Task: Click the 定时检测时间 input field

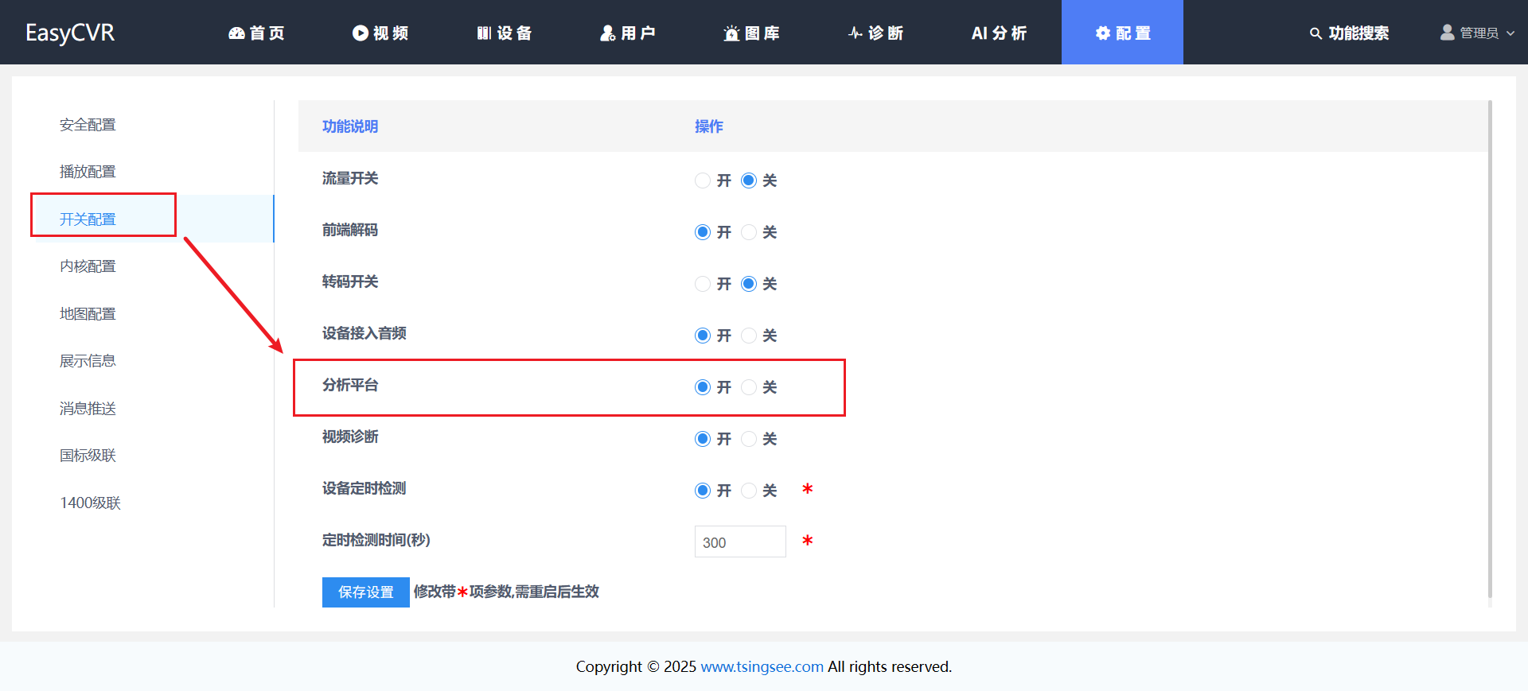Action: [740, 542]
